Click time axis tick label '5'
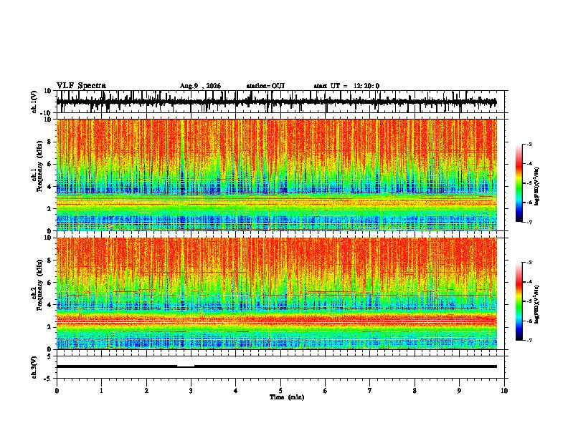 tap(280, 391)
